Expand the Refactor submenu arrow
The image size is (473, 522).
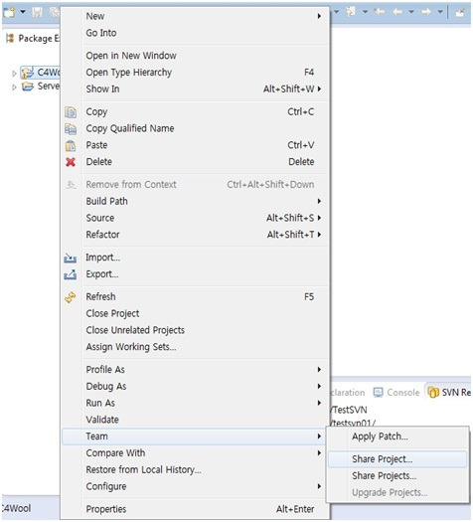[x=319, y=235]
